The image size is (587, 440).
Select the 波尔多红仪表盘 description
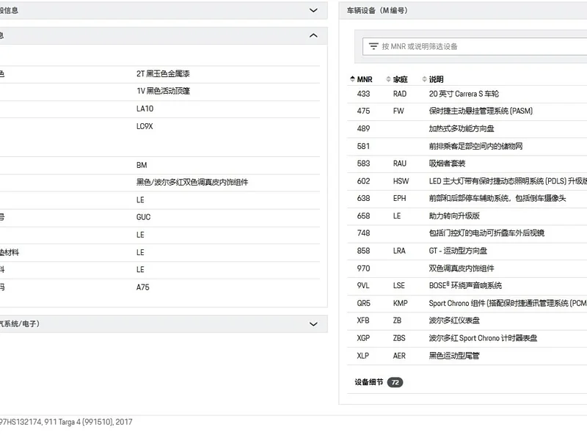click(454, 320)
